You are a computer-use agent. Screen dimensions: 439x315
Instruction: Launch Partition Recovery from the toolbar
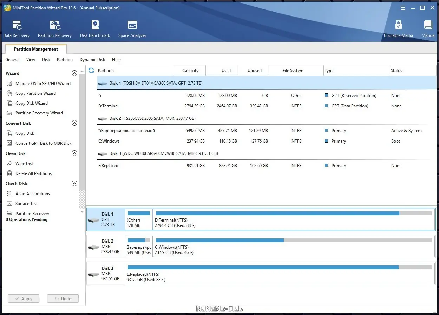point(55,29)
